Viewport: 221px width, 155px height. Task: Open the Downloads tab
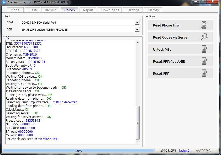110,10
